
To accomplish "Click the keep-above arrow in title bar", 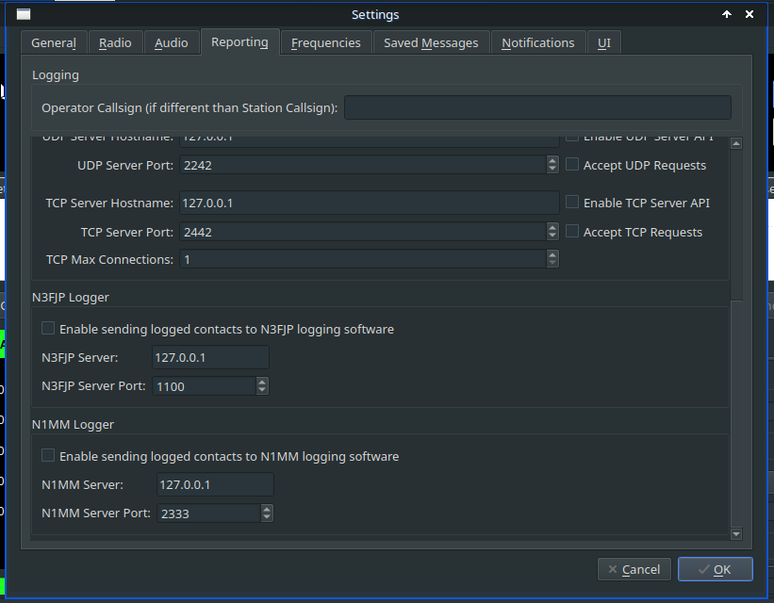I will [x=727, y=14].
